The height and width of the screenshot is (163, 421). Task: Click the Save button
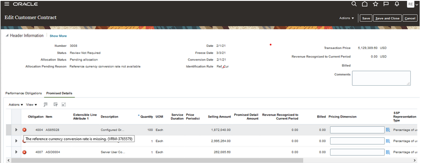coord(366,18)
